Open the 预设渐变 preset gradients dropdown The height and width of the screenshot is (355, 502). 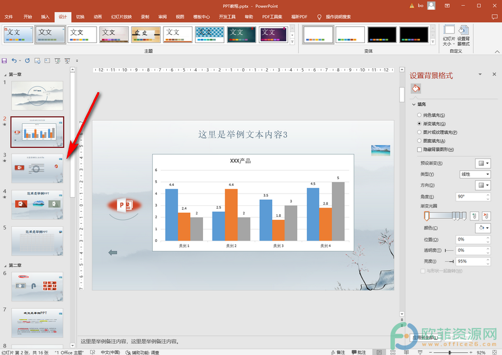tap(483, 163)
